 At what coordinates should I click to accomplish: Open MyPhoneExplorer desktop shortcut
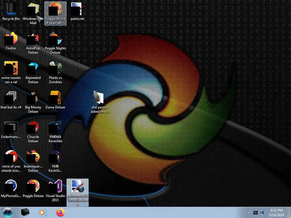[11, 188]
